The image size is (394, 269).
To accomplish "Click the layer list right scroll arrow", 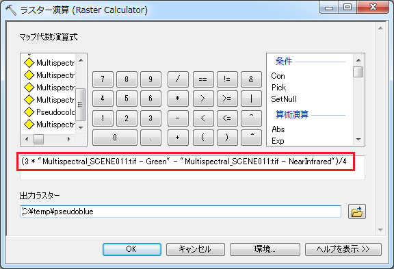I will coord(68,139).
